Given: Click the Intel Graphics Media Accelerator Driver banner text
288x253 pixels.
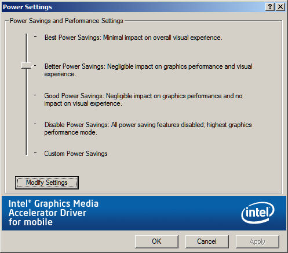Looking at the screenshot, I should pyautogui.click(x=53, y=213).
